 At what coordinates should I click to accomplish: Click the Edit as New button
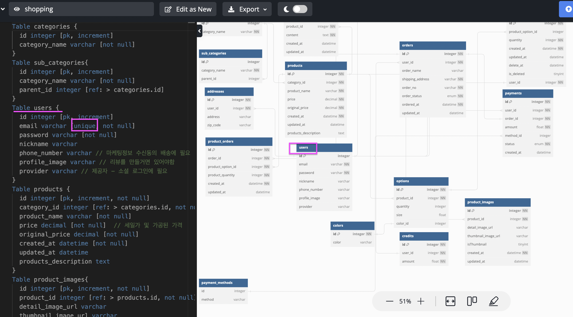[188, 9]
